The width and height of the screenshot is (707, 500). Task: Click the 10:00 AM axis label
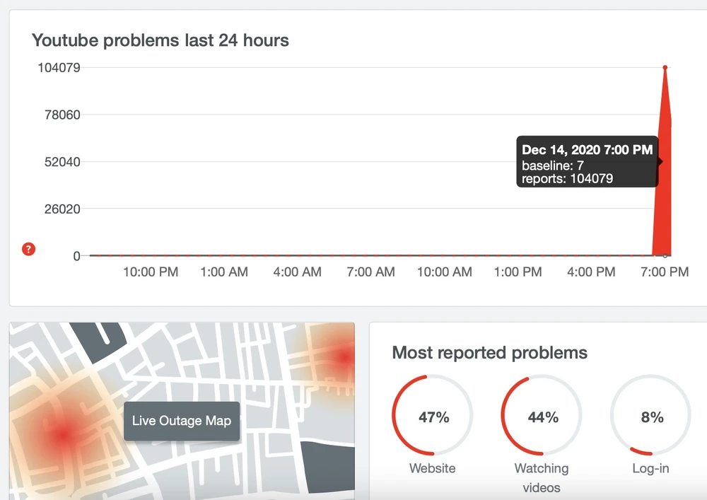[445, 272]
